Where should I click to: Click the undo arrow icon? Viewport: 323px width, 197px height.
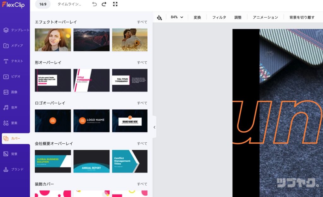point(94,4)
